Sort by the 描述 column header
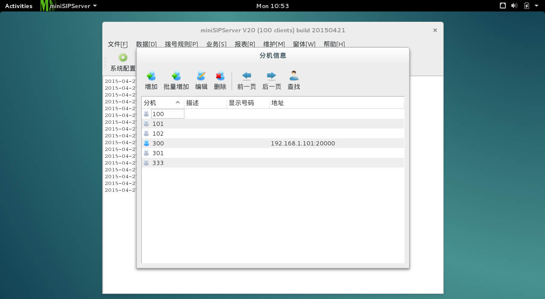Image resolution: width=545 pixels, height=299 pixels. tap(205, 103)
